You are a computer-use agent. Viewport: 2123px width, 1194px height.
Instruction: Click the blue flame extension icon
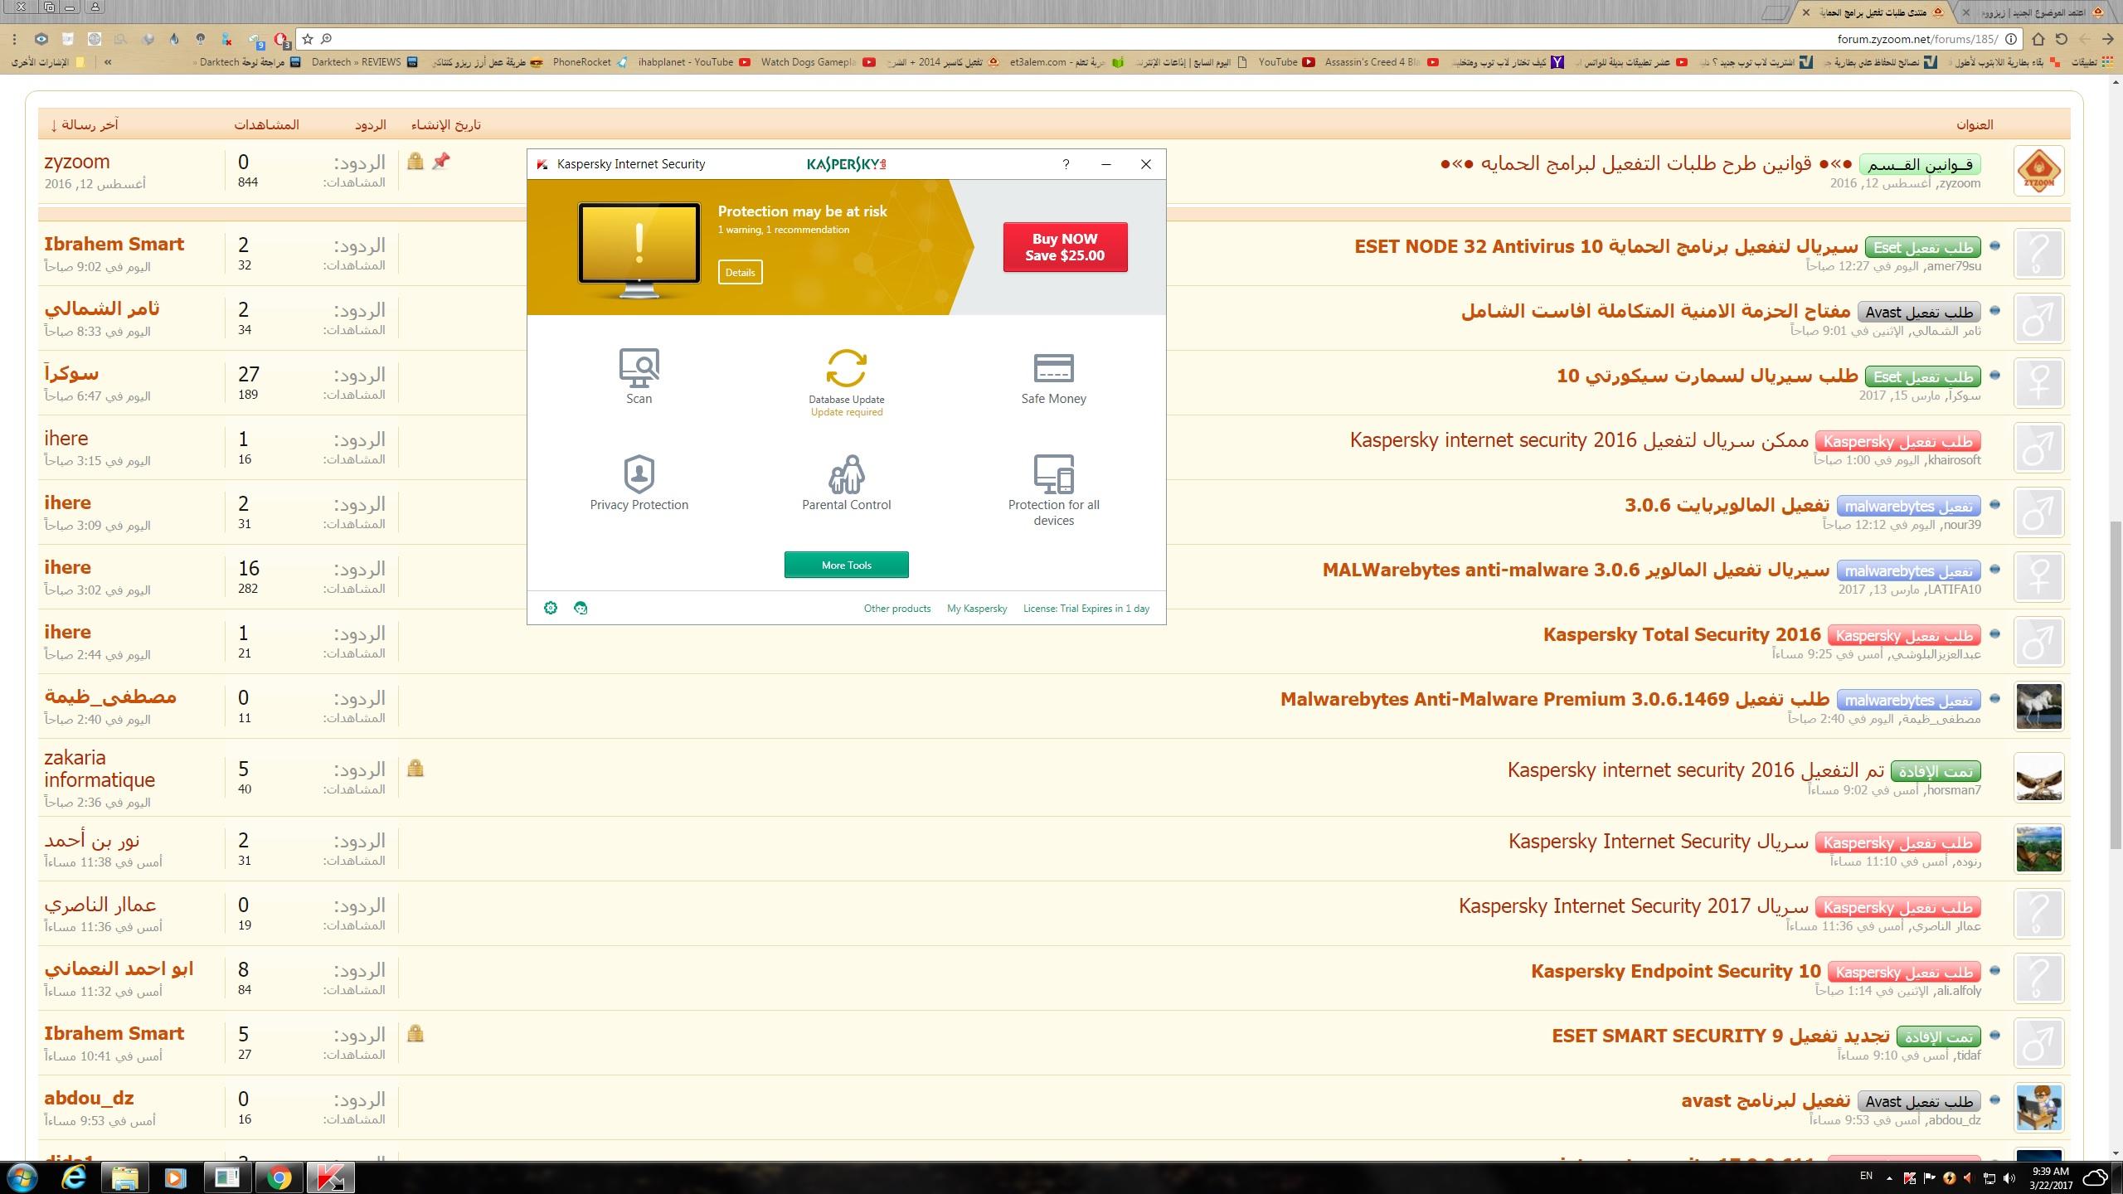tap(173, 39)
